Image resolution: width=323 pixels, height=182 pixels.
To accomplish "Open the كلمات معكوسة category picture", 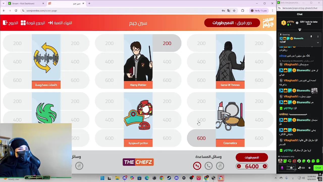I will click(x=46, y=58).
